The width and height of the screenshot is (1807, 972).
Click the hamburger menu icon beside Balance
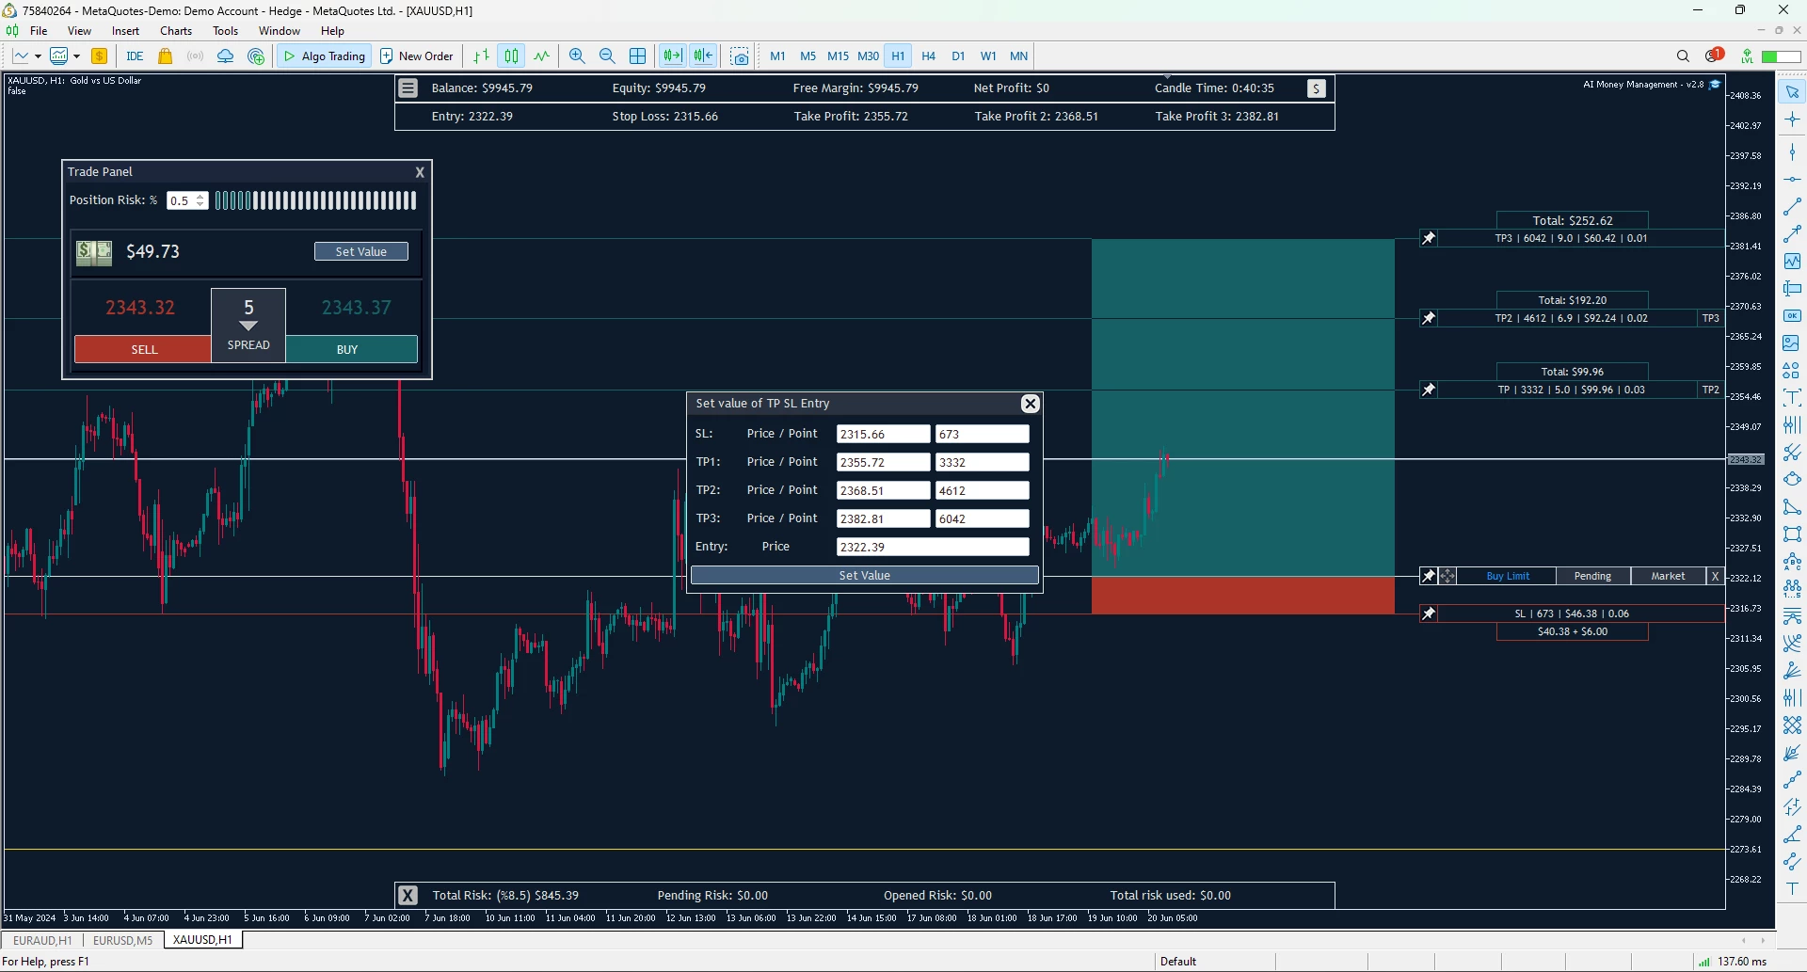(x=408, y=88)
